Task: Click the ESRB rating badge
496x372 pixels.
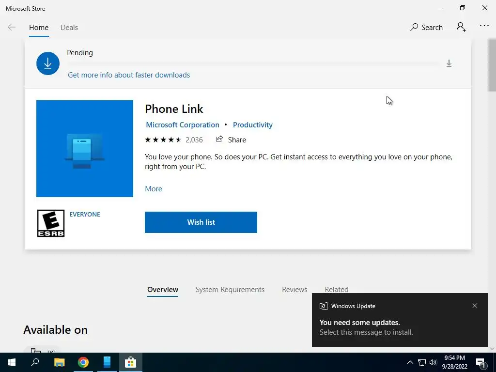Action: [50, 223]
